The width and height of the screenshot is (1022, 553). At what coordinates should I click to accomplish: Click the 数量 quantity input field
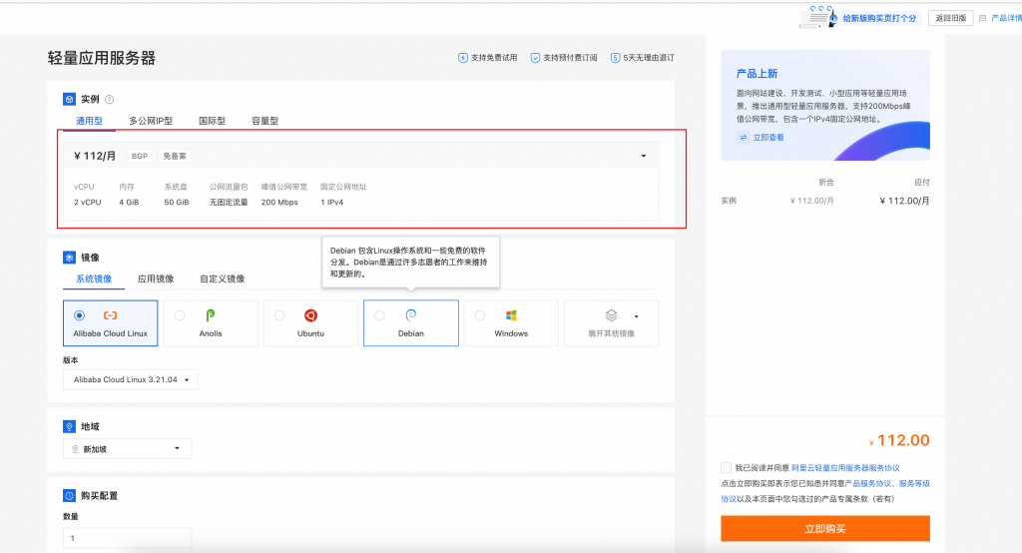click(127, 538)
